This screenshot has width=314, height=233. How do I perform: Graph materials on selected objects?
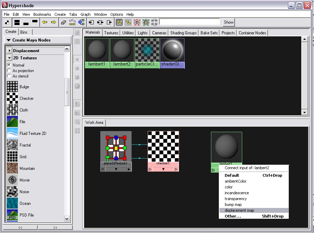pyautogui.click(x=81, y=22)
